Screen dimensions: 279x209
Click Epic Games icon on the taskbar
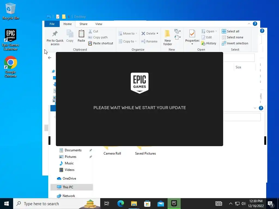coord(174,204)
